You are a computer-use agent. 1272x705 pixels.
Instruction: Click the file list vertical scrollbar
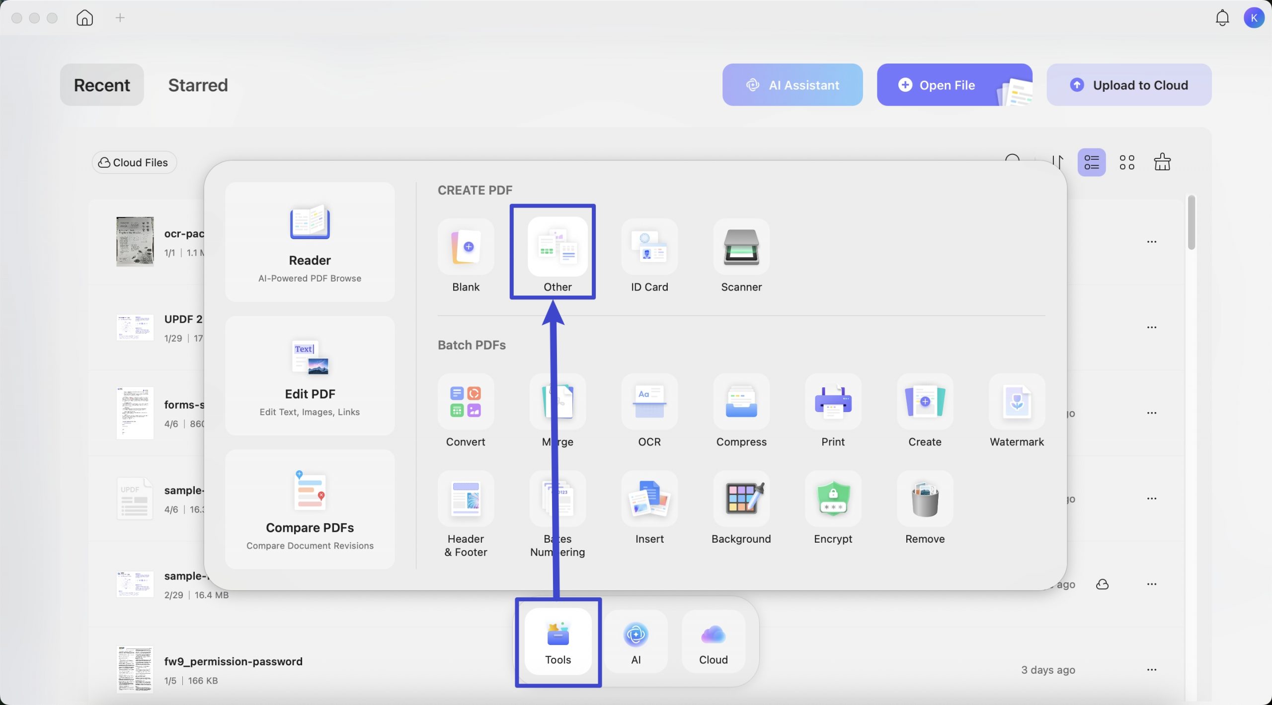1192,222
